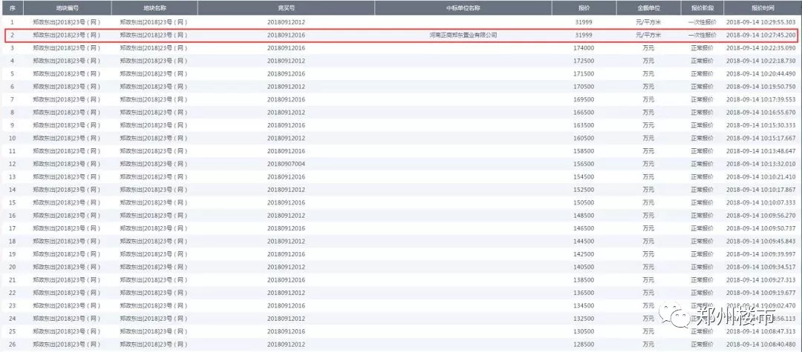Viewport: 802px width, 352px height.
Task: Click the bid value 138500
Action: click(x=584, y=280)
